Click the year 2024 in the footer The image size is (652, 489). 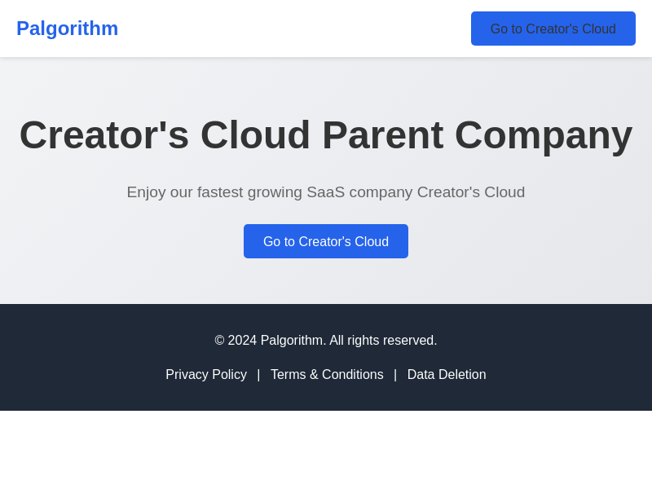(242, 341)
